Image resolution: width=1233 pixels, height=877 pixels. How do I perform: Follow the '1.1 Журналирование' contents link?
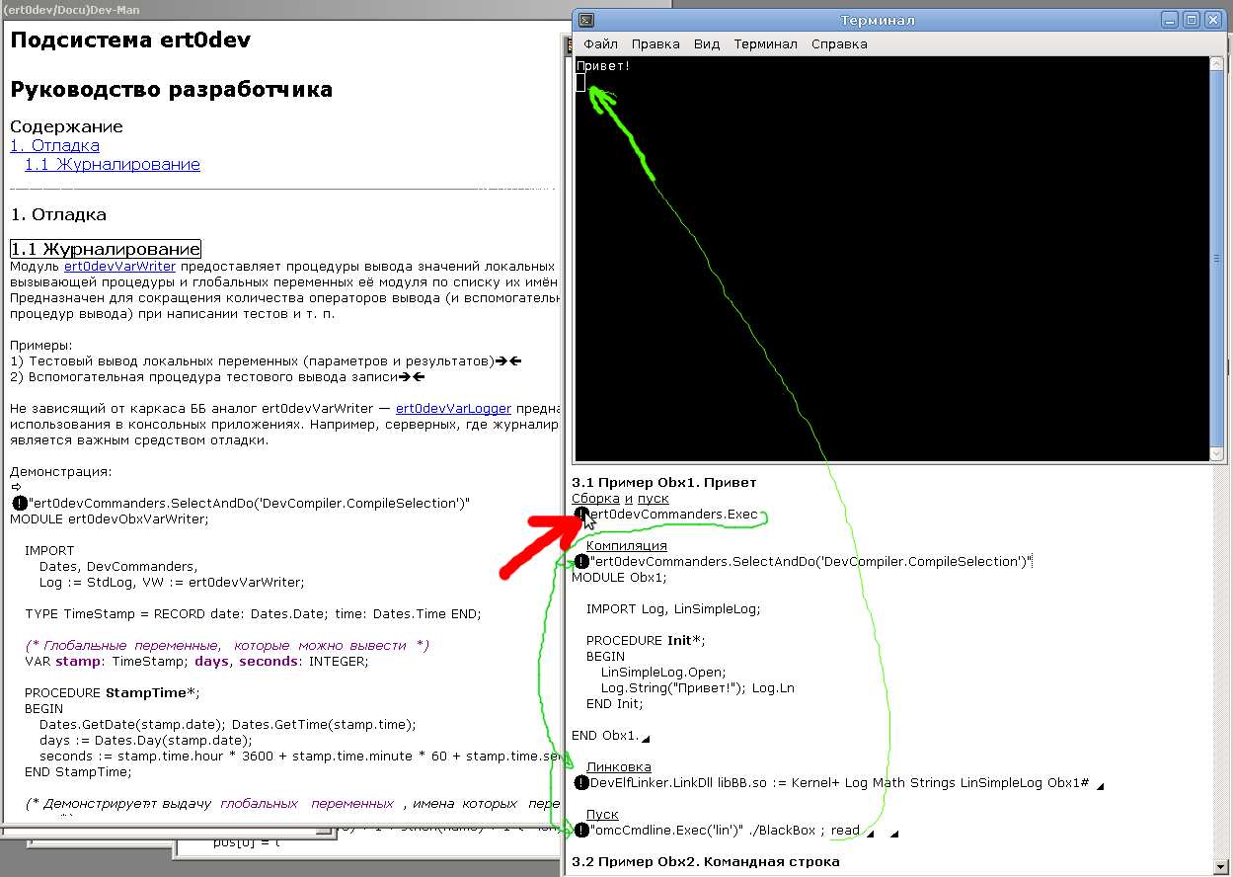[113, 164]
